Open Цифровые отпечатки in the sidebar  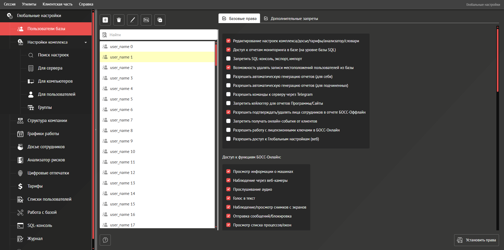[48, 173]
